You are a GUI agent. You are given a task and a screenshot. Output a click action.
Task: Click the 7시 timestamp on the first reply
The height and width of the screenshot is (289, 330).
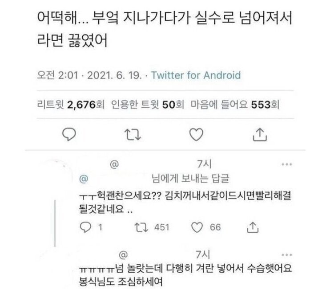point(202,164)
